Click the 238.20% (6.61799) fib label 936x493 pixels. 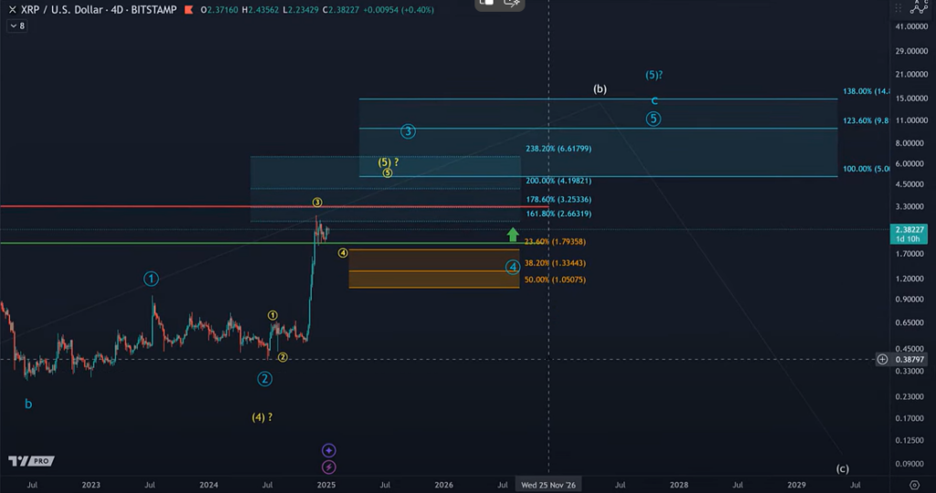558,149
